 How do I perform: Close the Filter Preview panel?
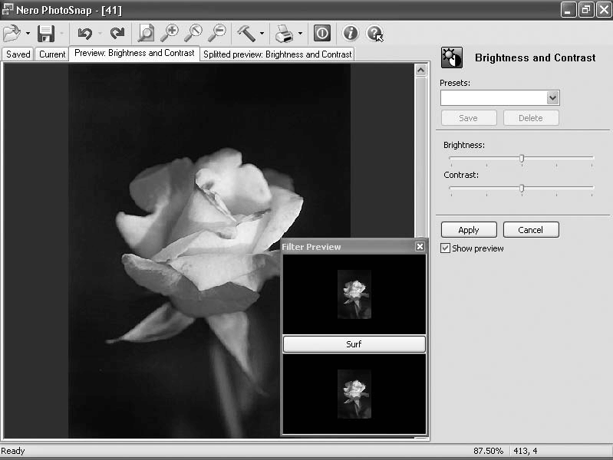click(420, 247)
